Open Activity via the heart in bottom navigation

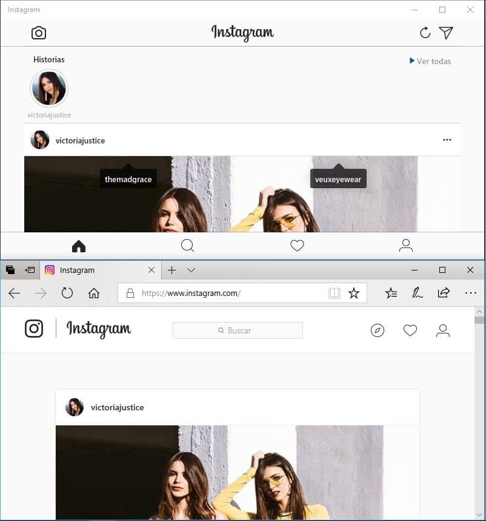point(297,246)
